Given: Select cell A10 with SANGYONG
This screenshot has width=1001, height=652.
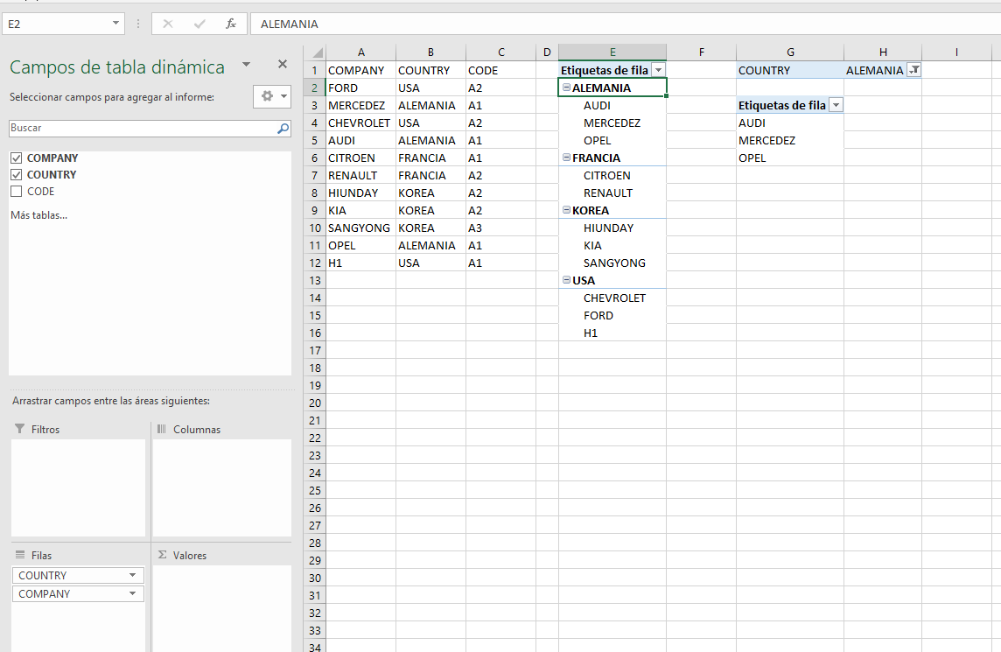Looking at the screenshot, I should click(x=360, y=228).
